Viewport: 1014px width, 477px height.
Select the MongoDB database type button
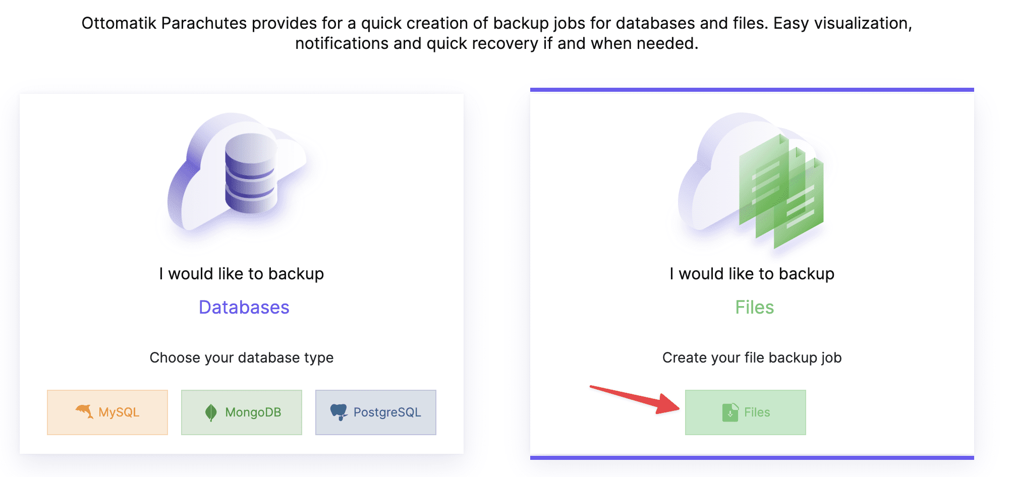(242, 412)
